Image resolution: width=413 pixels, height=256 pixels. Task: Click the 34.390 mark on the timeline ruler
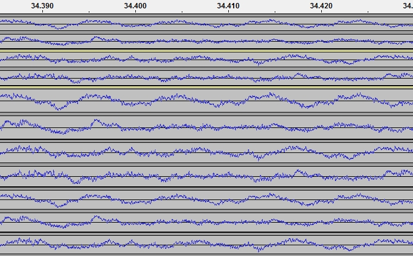tap(42, 6)
